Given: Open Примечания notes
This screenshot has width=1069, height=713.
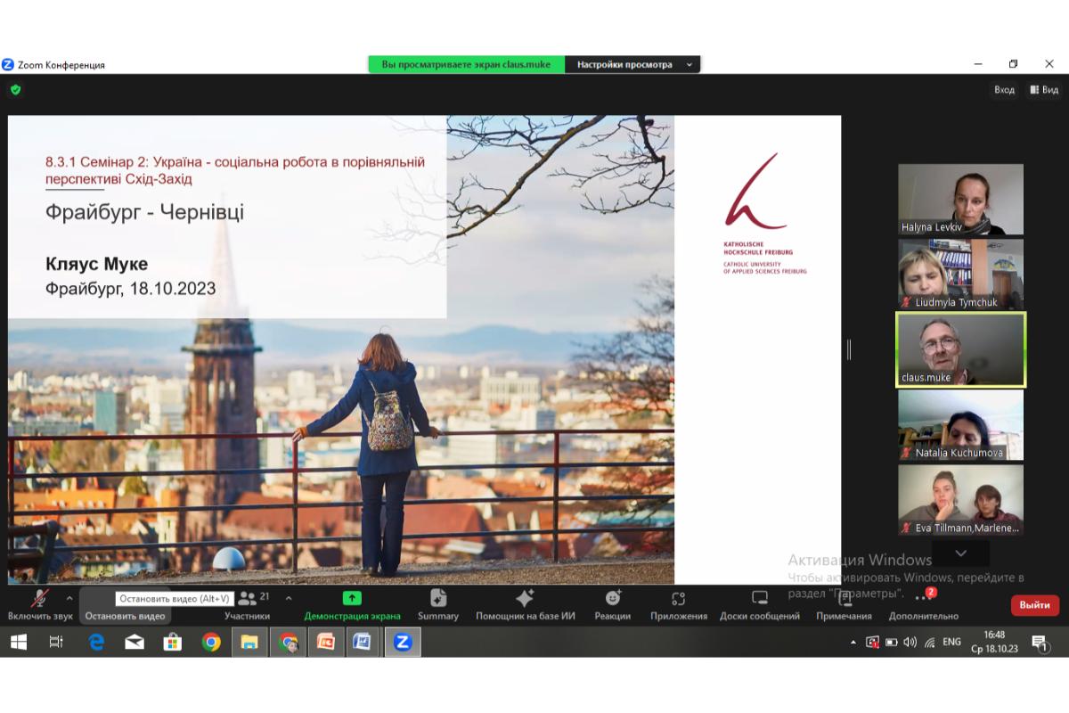Looking at the screenshot, I should 844,604.
